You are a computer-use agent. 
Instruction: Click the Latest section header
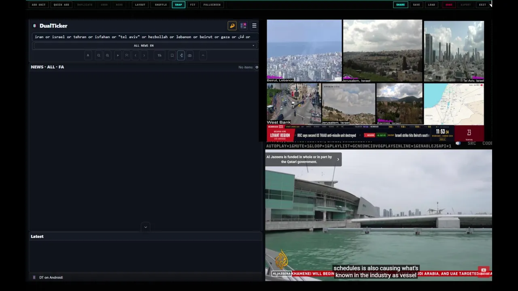pos(37,236)
